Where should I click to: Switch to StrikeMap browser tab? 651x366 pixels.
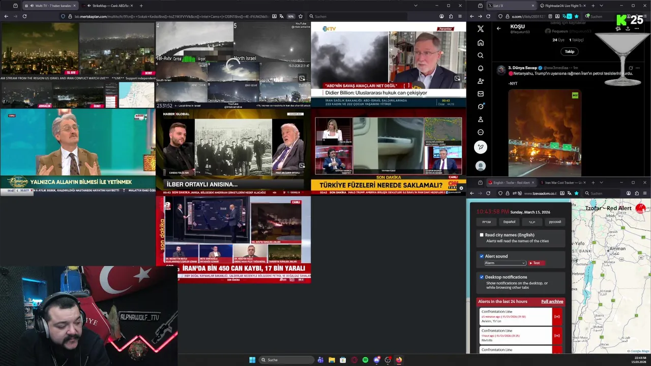tap(108, 6)
